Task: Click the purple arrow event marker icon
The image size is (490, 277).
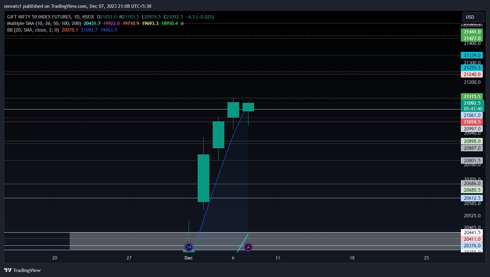Action: coord(189,247)
